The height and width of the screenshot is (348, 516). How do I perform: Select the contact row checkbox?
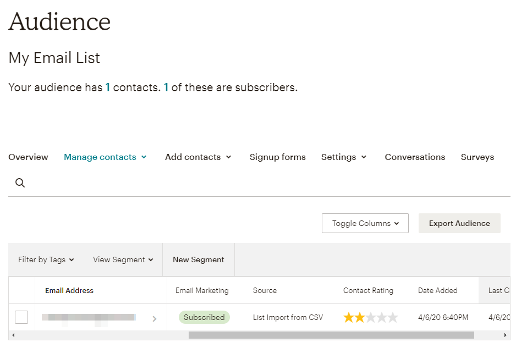point(21,317)
